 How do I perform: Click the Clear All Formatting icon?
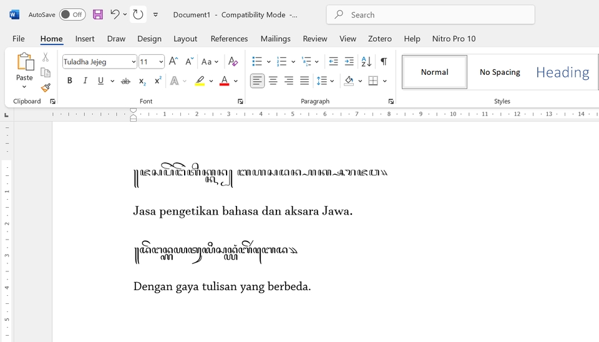pyautogui.click(x=233, y=61)
